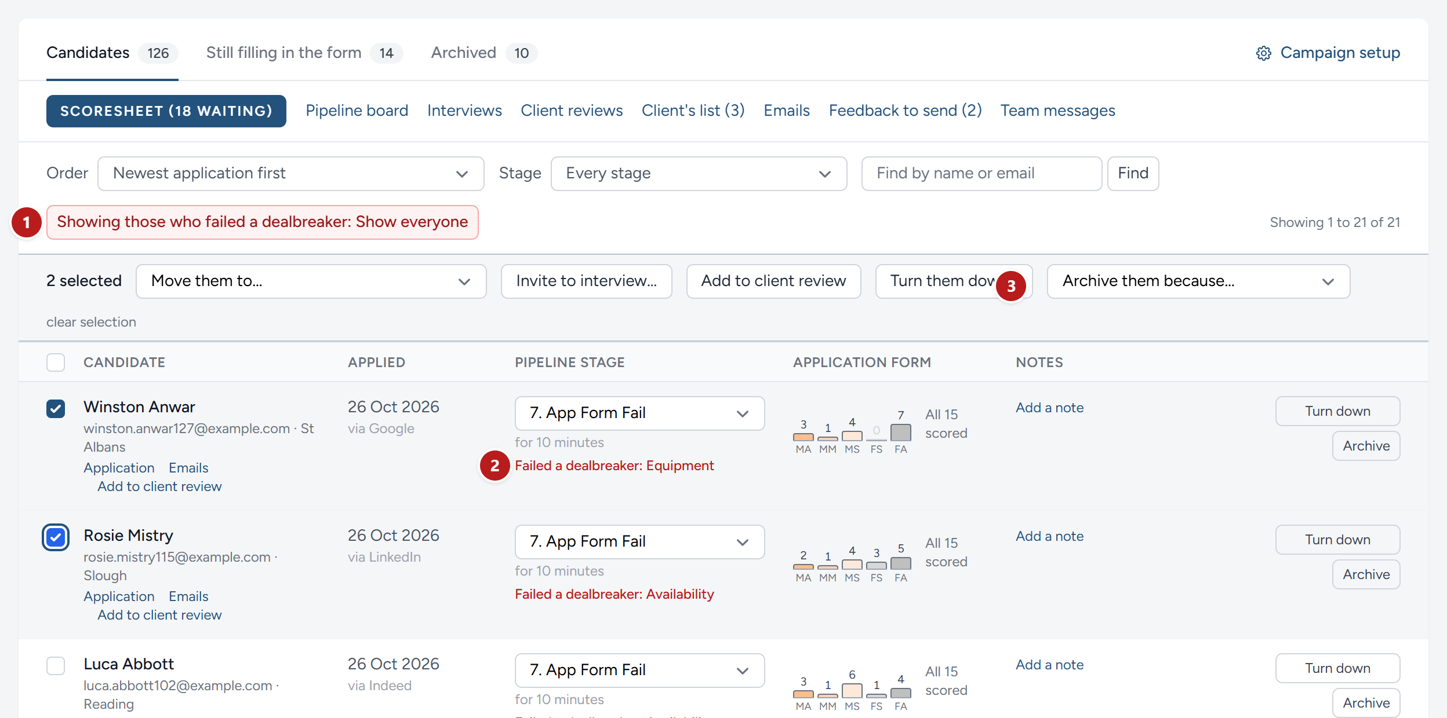The height and width of the screenshot is (718, 1447).
Task: Open Team messages
Action: (1057, 111)
